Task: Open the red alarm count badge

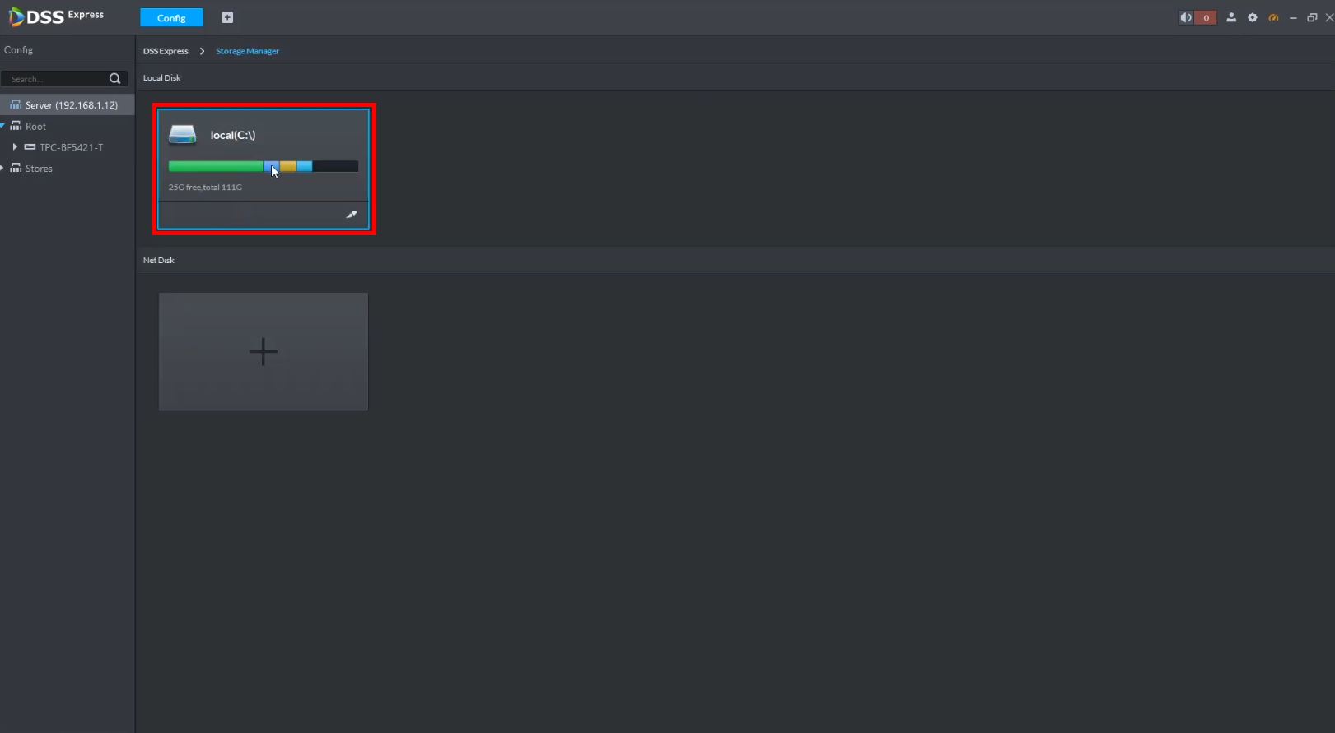Action: (1206, 17)
